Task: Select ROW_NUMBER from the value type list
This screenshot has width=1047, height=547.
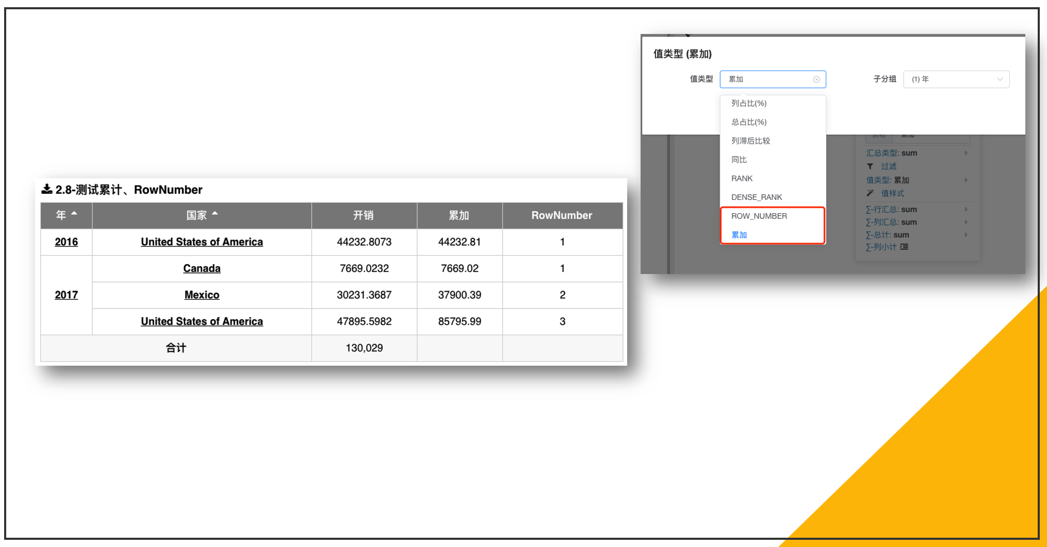Action: (x=759, y=216)
